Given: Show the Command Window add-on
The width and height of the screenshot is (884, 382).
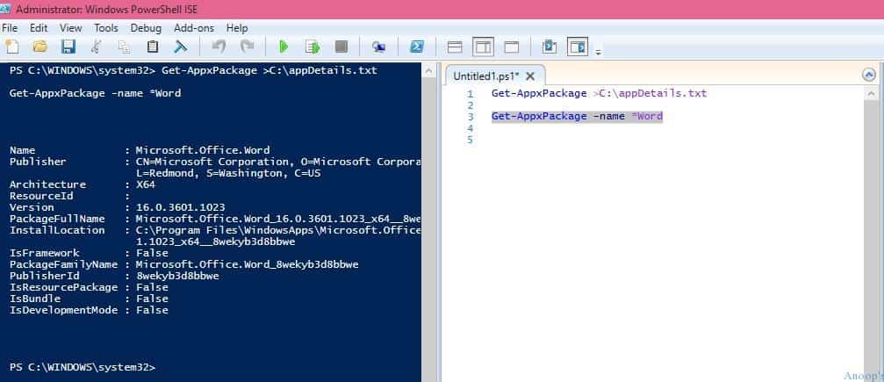Looking at the screenshot, I should coord(550,47).
